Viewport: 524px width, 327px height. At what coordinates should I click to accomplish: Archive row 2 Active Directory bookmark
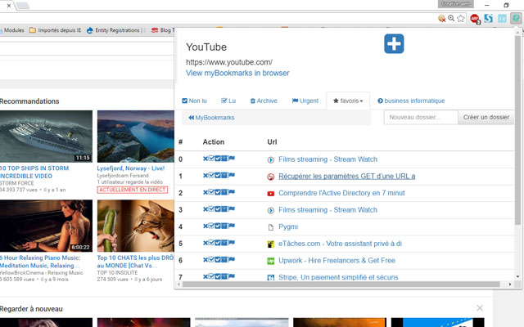(224, 192)
